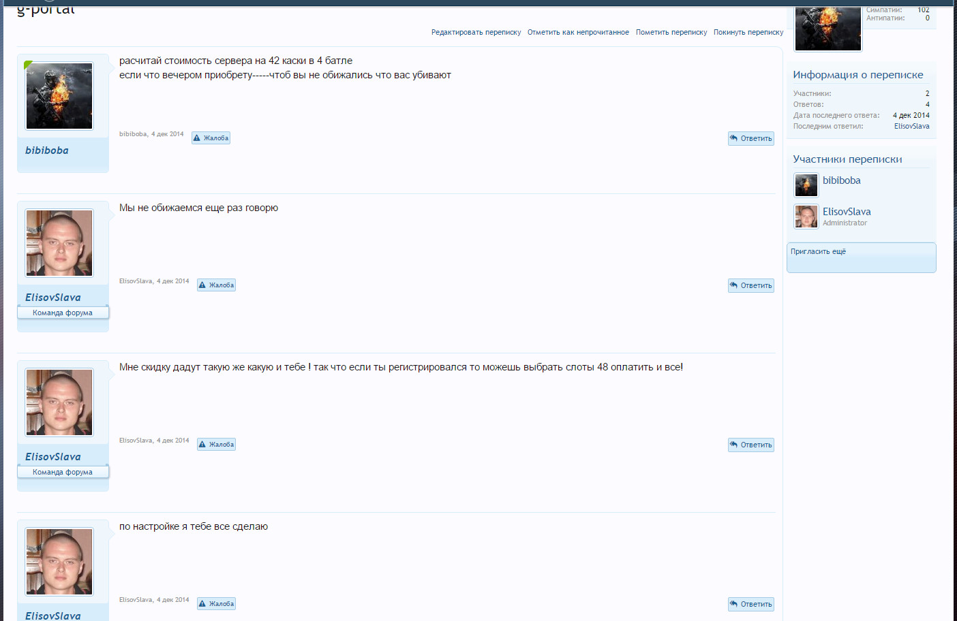Open bibiboba profile from participants list
The width and height of the screenshot is (957, 621).
click(841, 180)
